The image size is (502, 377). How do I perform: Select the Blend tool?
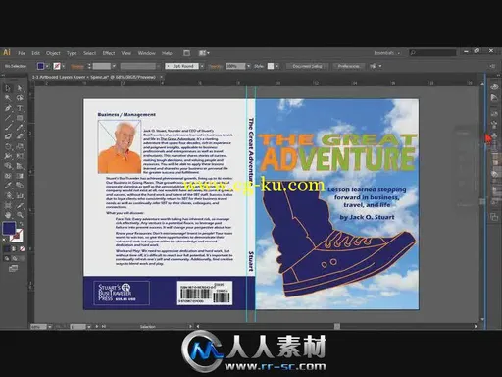coord(20,186)
